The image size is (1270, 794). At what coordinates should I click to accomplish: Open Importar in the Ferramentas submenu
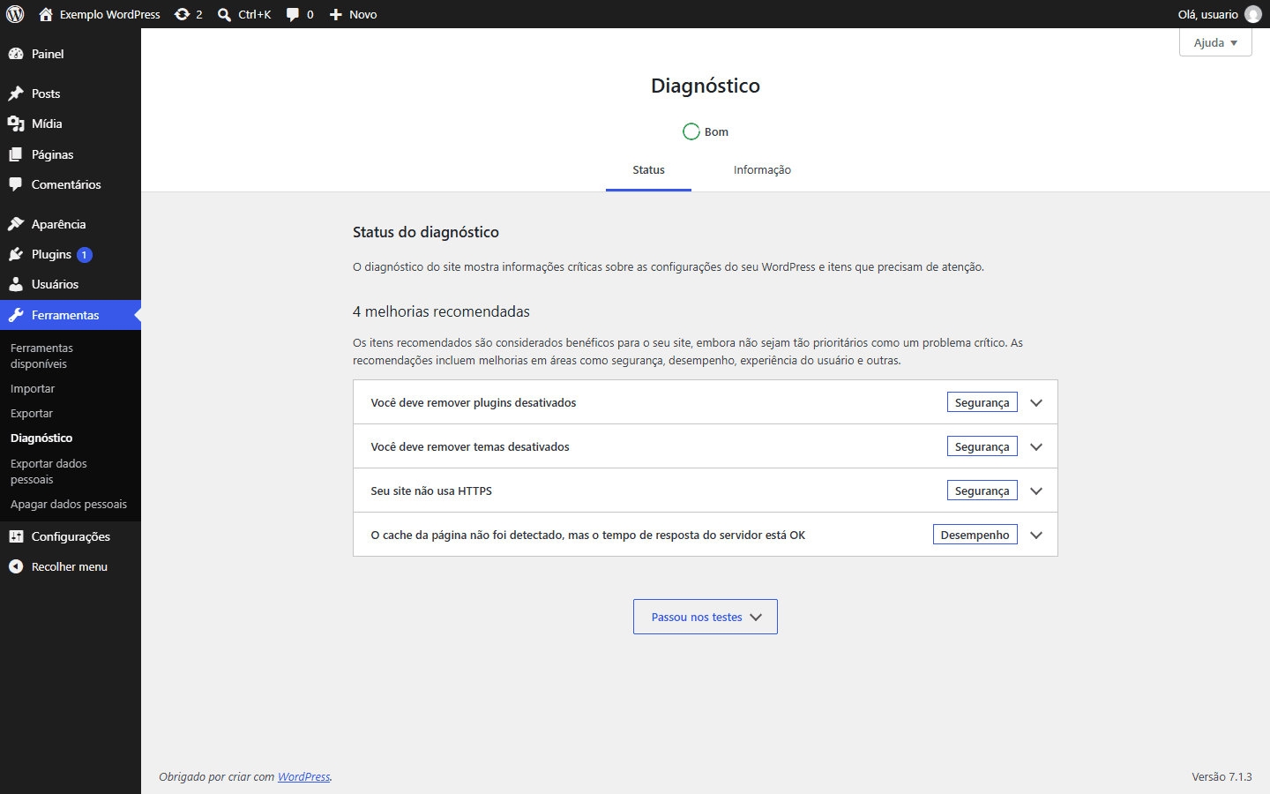[33, 388]
